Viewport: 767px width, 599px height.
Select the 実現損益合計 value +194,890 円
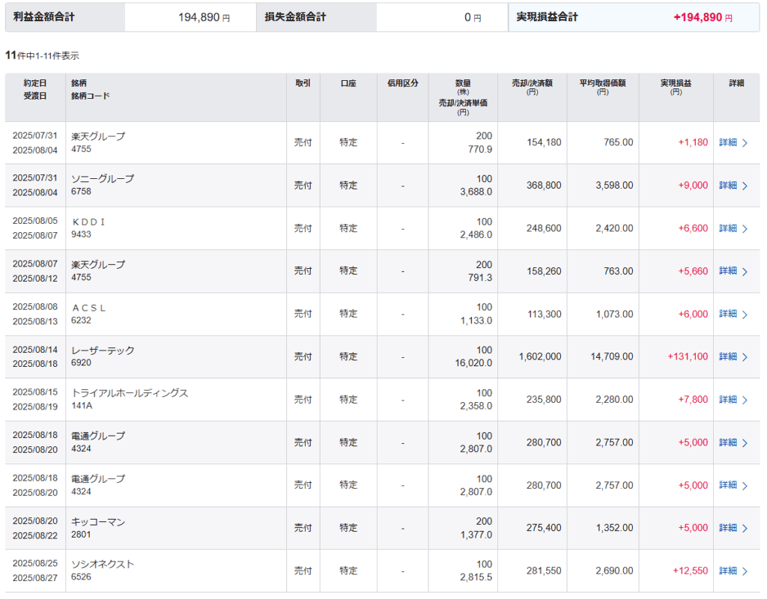[x=703, y=18]
